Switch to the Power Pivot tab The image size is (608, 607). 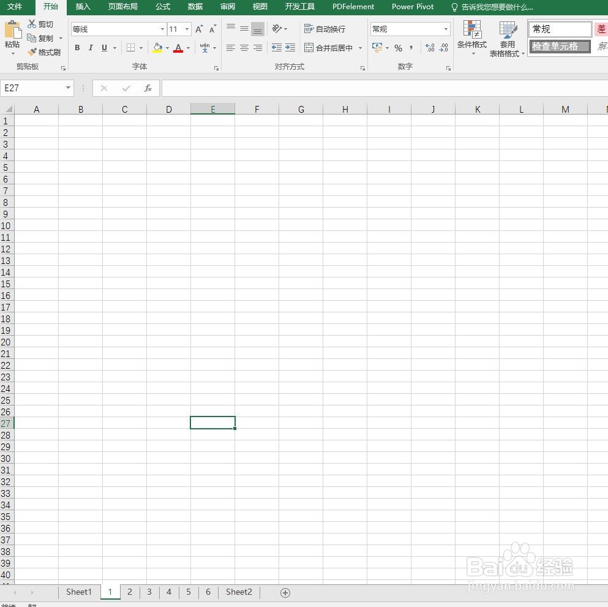pos(413,7)
